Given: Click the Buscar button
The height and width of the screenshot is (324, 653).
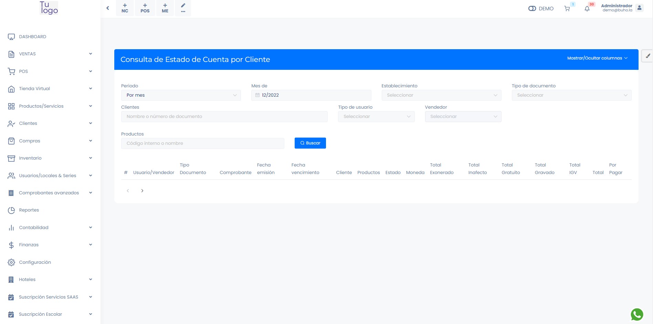Looking at the screenshot, I should (x=310, y=143).
